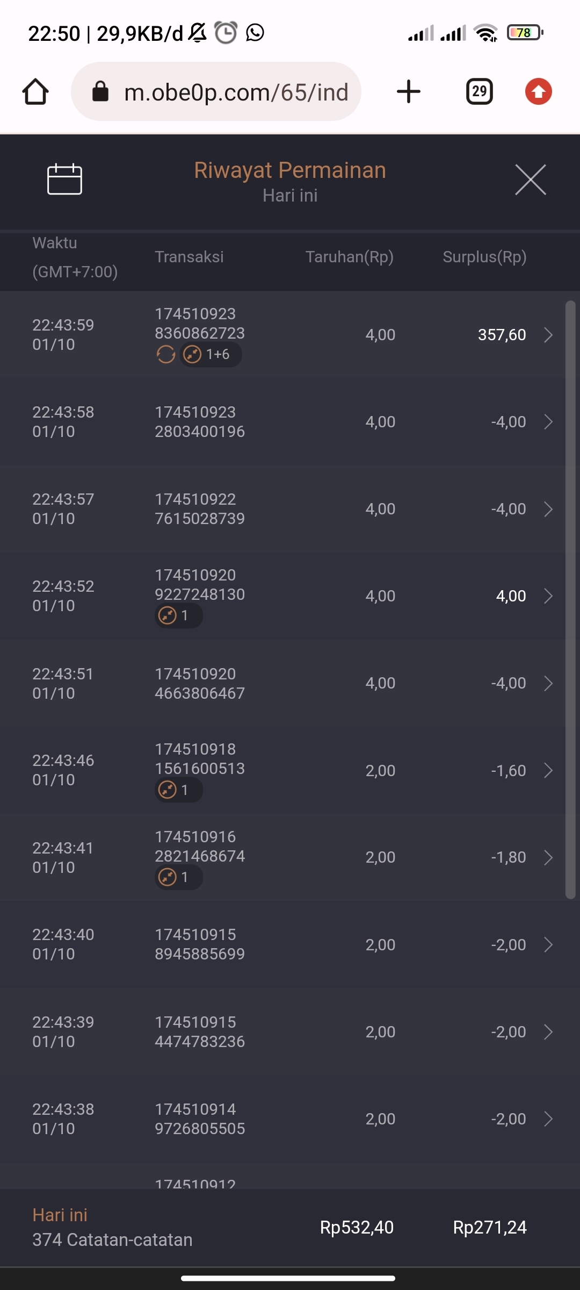Tap the red update arrow icon

(538, 91)
